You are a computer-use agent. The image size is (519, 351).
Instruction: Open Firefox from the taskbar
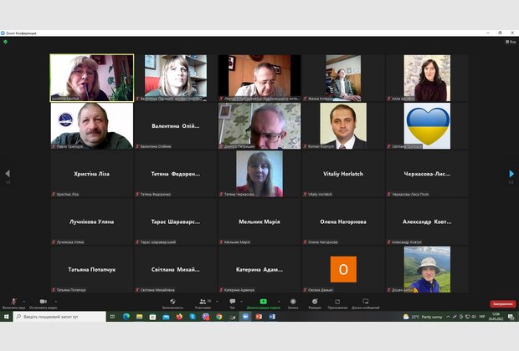[x=179, y=317]
